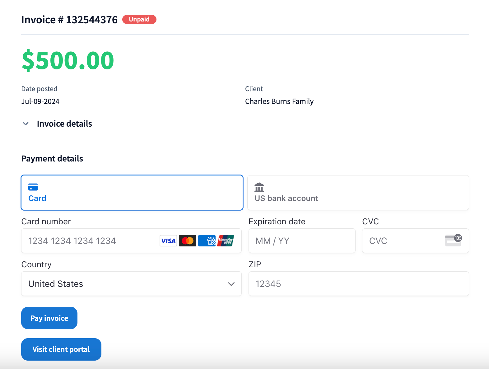Screen dimensions: 489x369
Task: Click the American Express logo
Action: pyautogui.click(x=207, y=241)
